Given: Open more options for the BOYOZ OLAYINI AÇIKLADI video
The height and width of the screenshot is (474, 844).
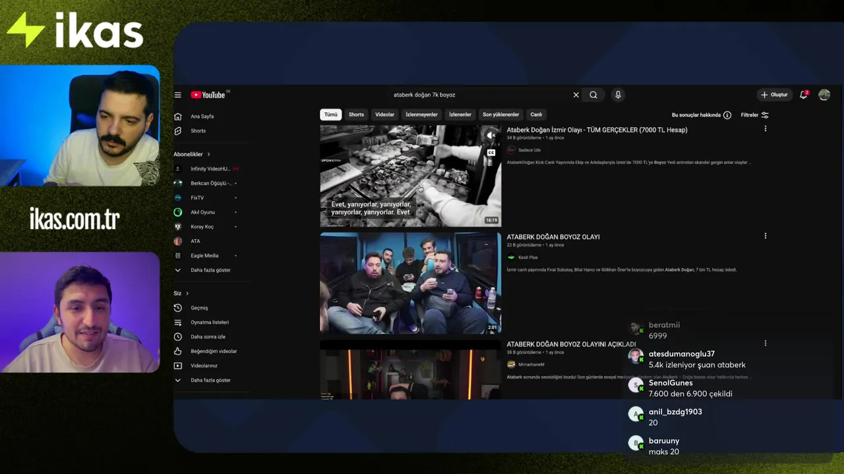Looking at the screenshot, I should click(766, 343).
